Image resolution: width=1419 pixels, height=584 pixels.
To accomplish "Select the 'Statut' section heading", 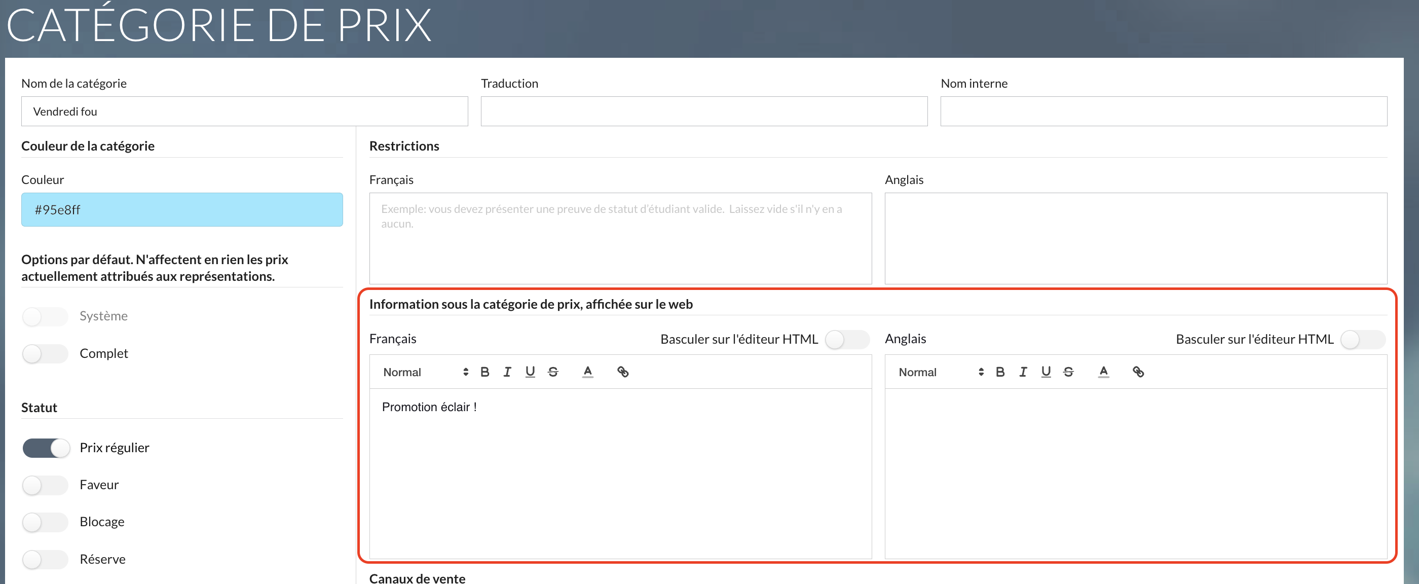I will tap(39, 408).
